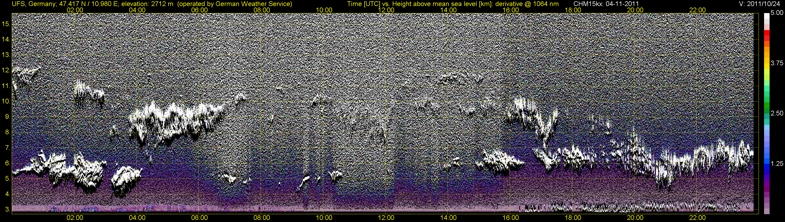The width and height of the screenshot is (785, 222).
Task: Click the plot title 'Time [UTC] vs. Height above mean sea level'
Action: point(412,4)
